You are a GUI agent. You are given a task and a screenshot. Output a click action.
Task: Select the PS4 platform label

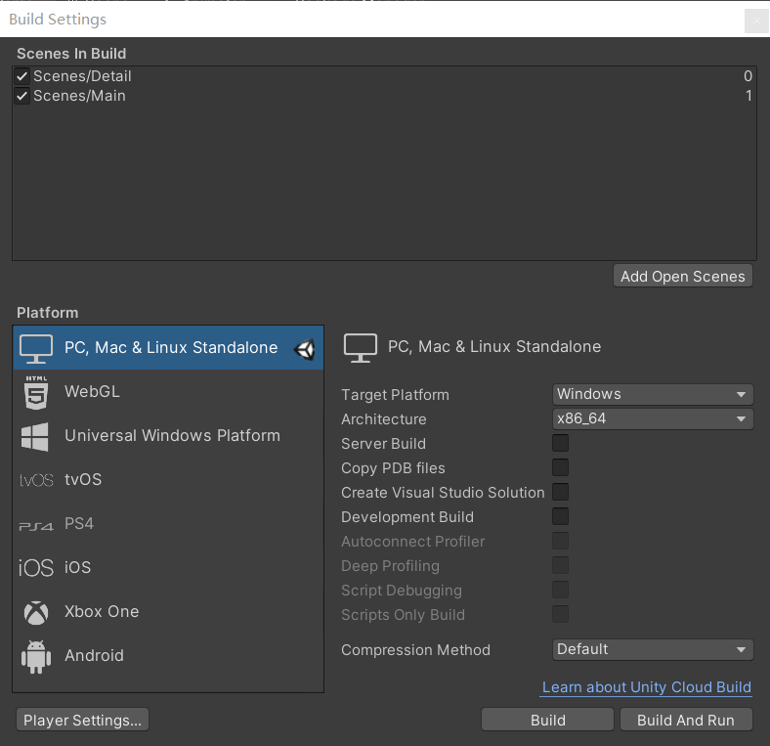(79, 524)
